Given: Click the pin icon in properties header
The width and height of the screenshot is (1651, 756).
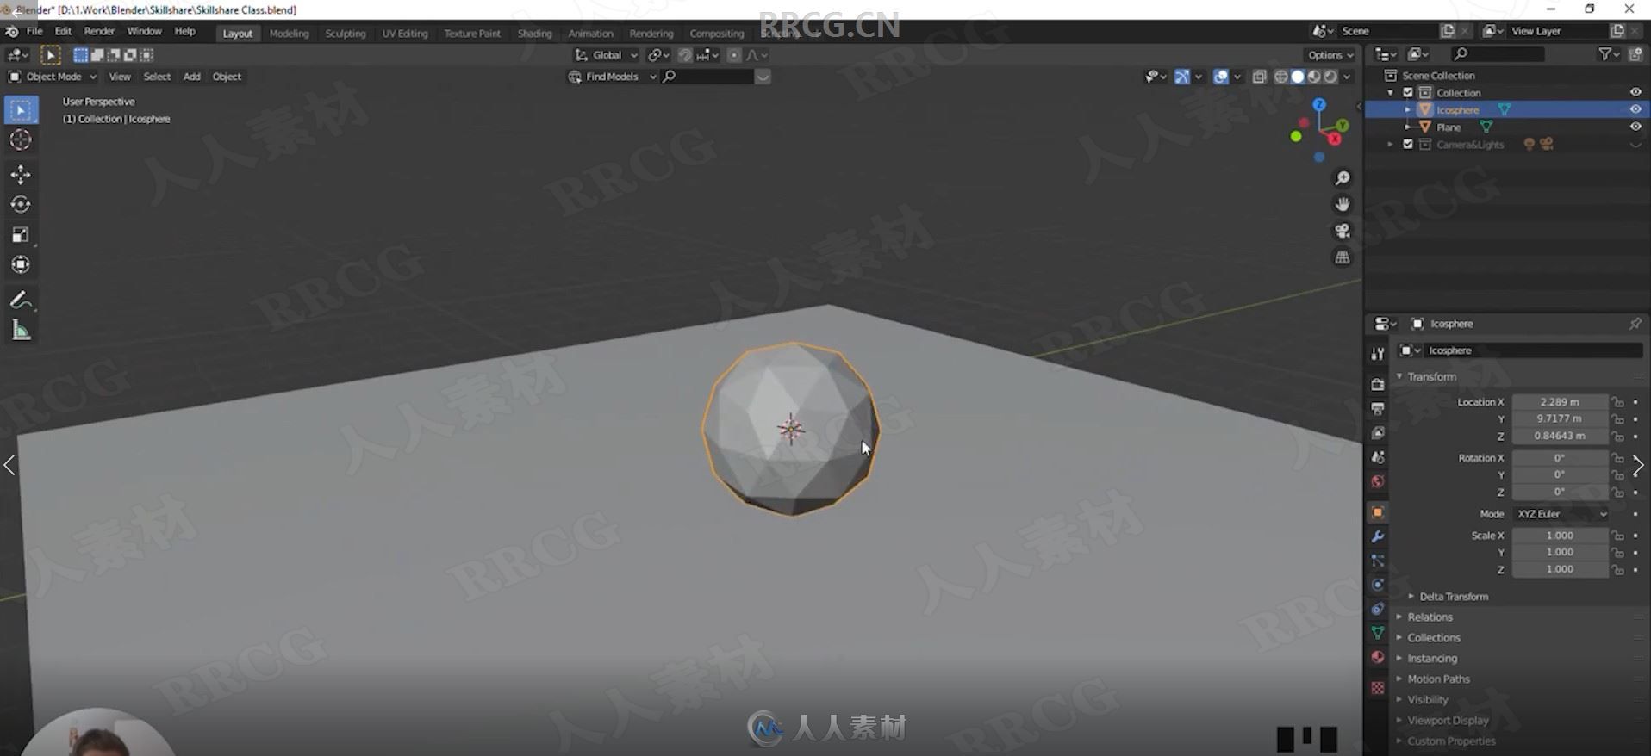Looking at the screenshot, I should [x=1635, y=324].
